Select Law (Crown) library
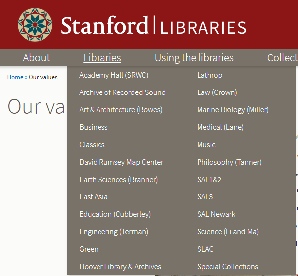 [217, 92]
